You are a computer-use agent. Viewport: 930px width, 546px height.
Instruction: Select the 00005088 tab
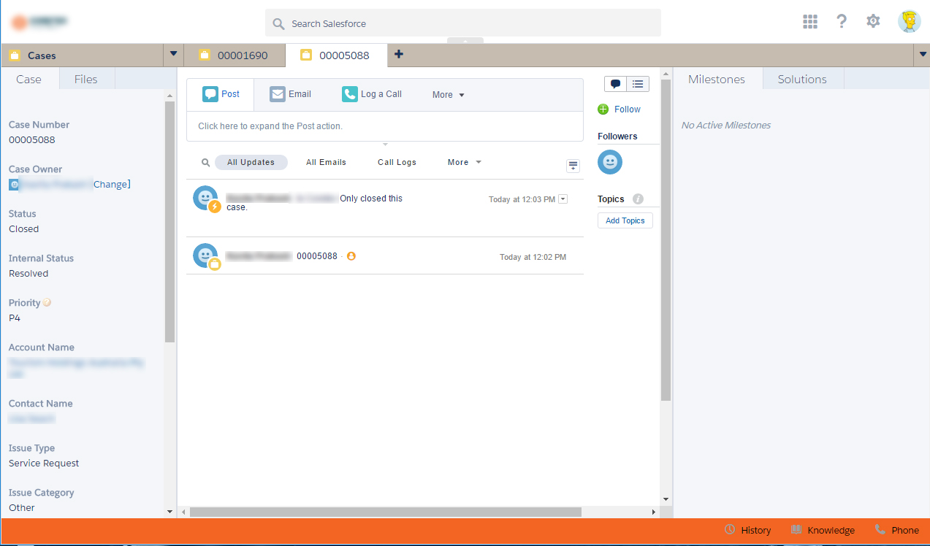coord(335,55)
